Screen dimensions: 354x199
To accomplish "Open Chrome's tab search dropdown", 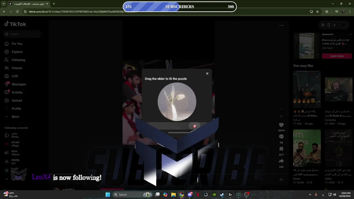I will pos(3,4).
